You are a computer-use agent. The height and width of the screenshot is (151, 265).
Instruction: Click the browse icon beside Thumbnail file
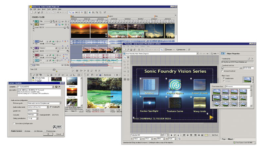pyautogui.click(x=249, y=59)
